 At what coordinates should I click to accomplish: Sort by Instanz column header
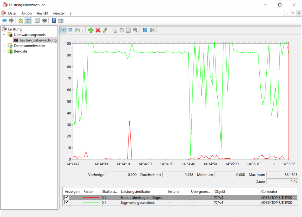point(177,192)
